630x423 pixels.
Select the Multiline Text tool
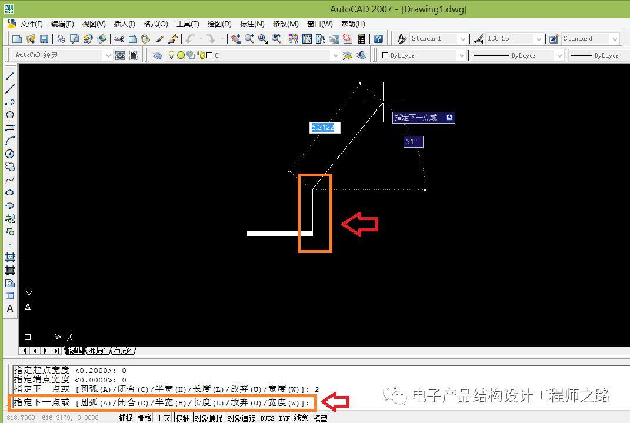[x=10, y=308]
